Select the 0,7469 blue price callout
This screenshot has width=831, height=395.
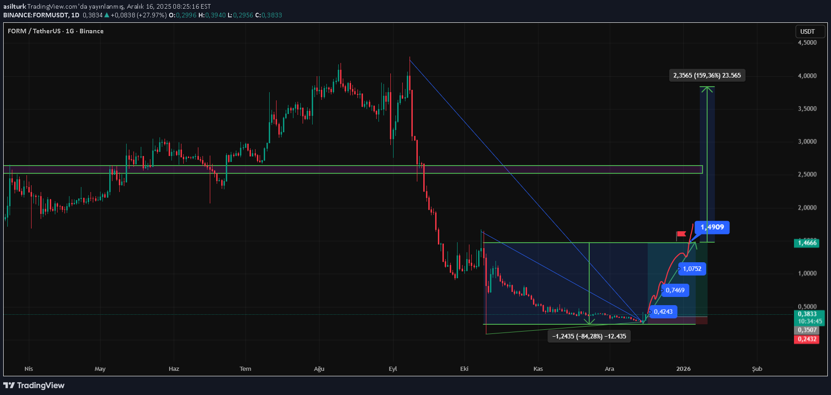(x=675, y=290)
